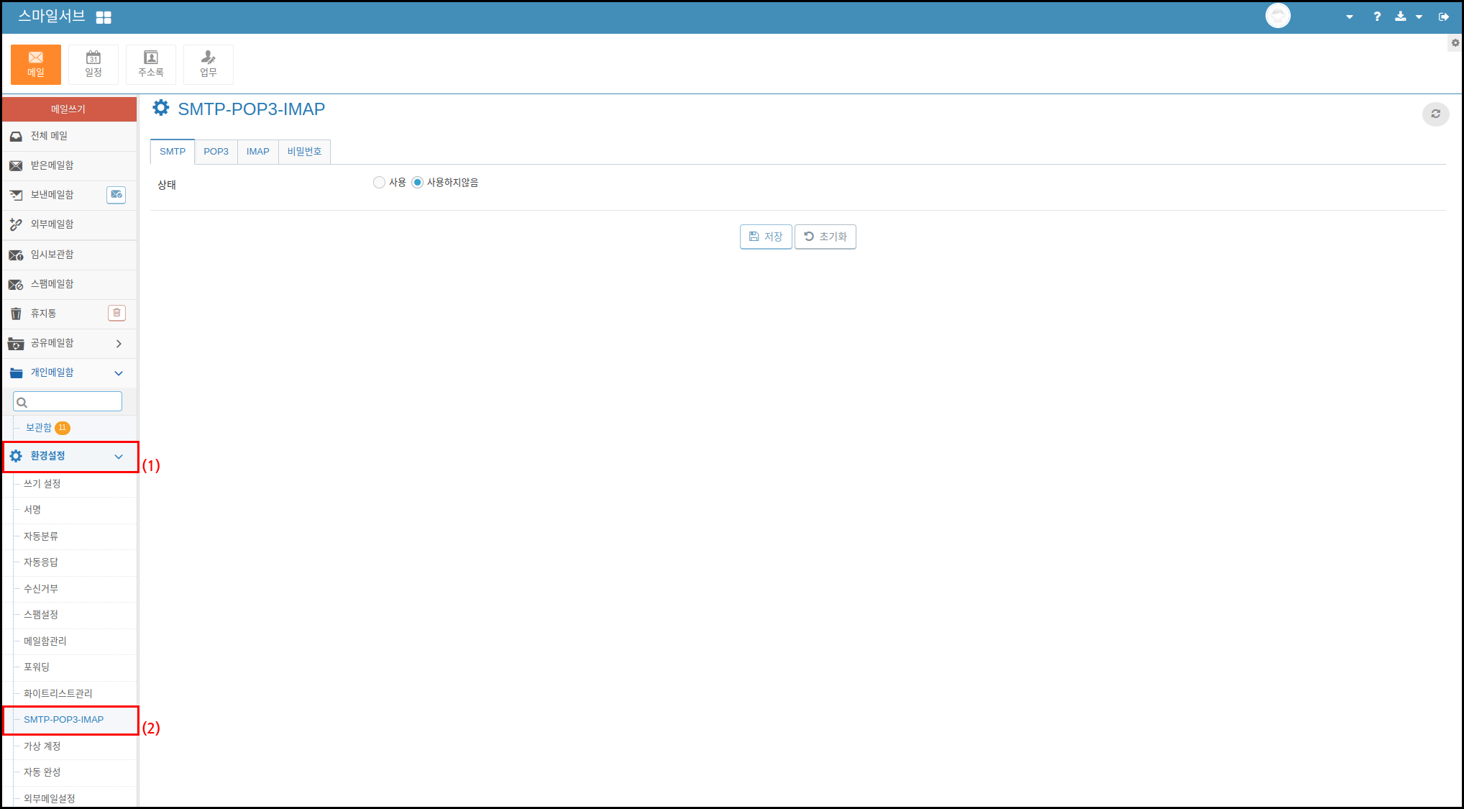Click the 환경설정 gear icon in the sidebar
Image resolution: width=1464 pixels, height=809 pixels.
[16, 456]
